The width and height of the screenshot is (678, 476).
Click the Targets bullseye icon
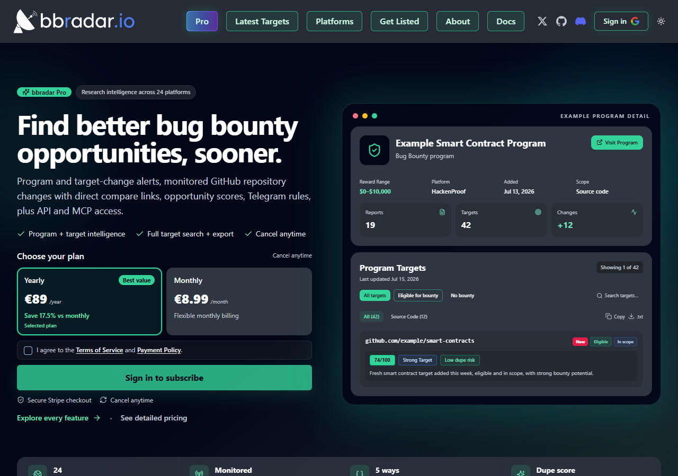538,212
